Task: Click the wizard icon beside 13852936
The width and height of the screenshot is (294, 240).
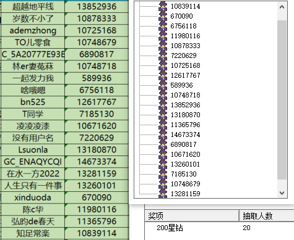Action: pyautogui.click(x=163, y=105)
